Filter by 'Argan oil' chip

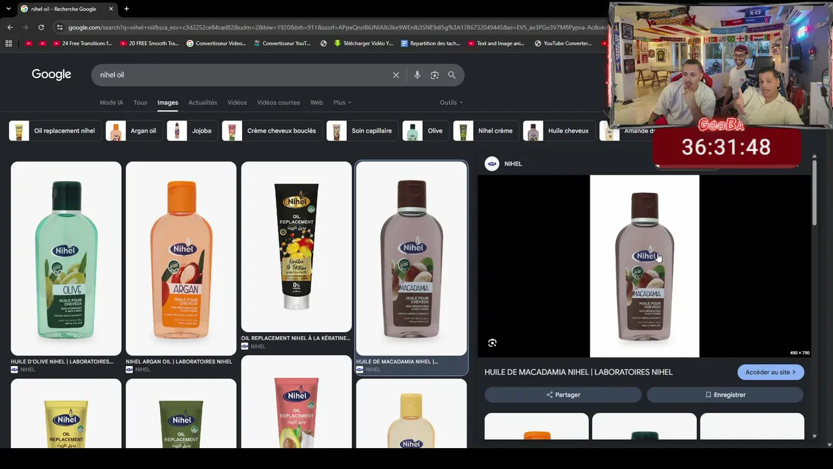(134, 131)
